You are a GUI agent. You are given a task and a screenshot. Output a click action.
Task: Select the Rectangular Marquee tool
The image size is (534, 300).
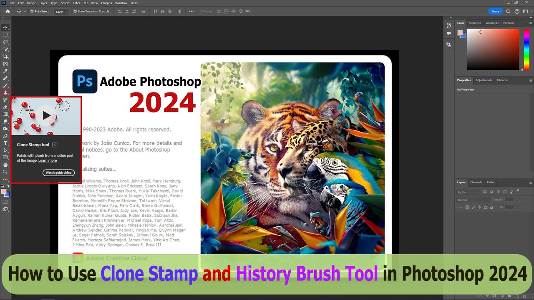click(5, 35)
